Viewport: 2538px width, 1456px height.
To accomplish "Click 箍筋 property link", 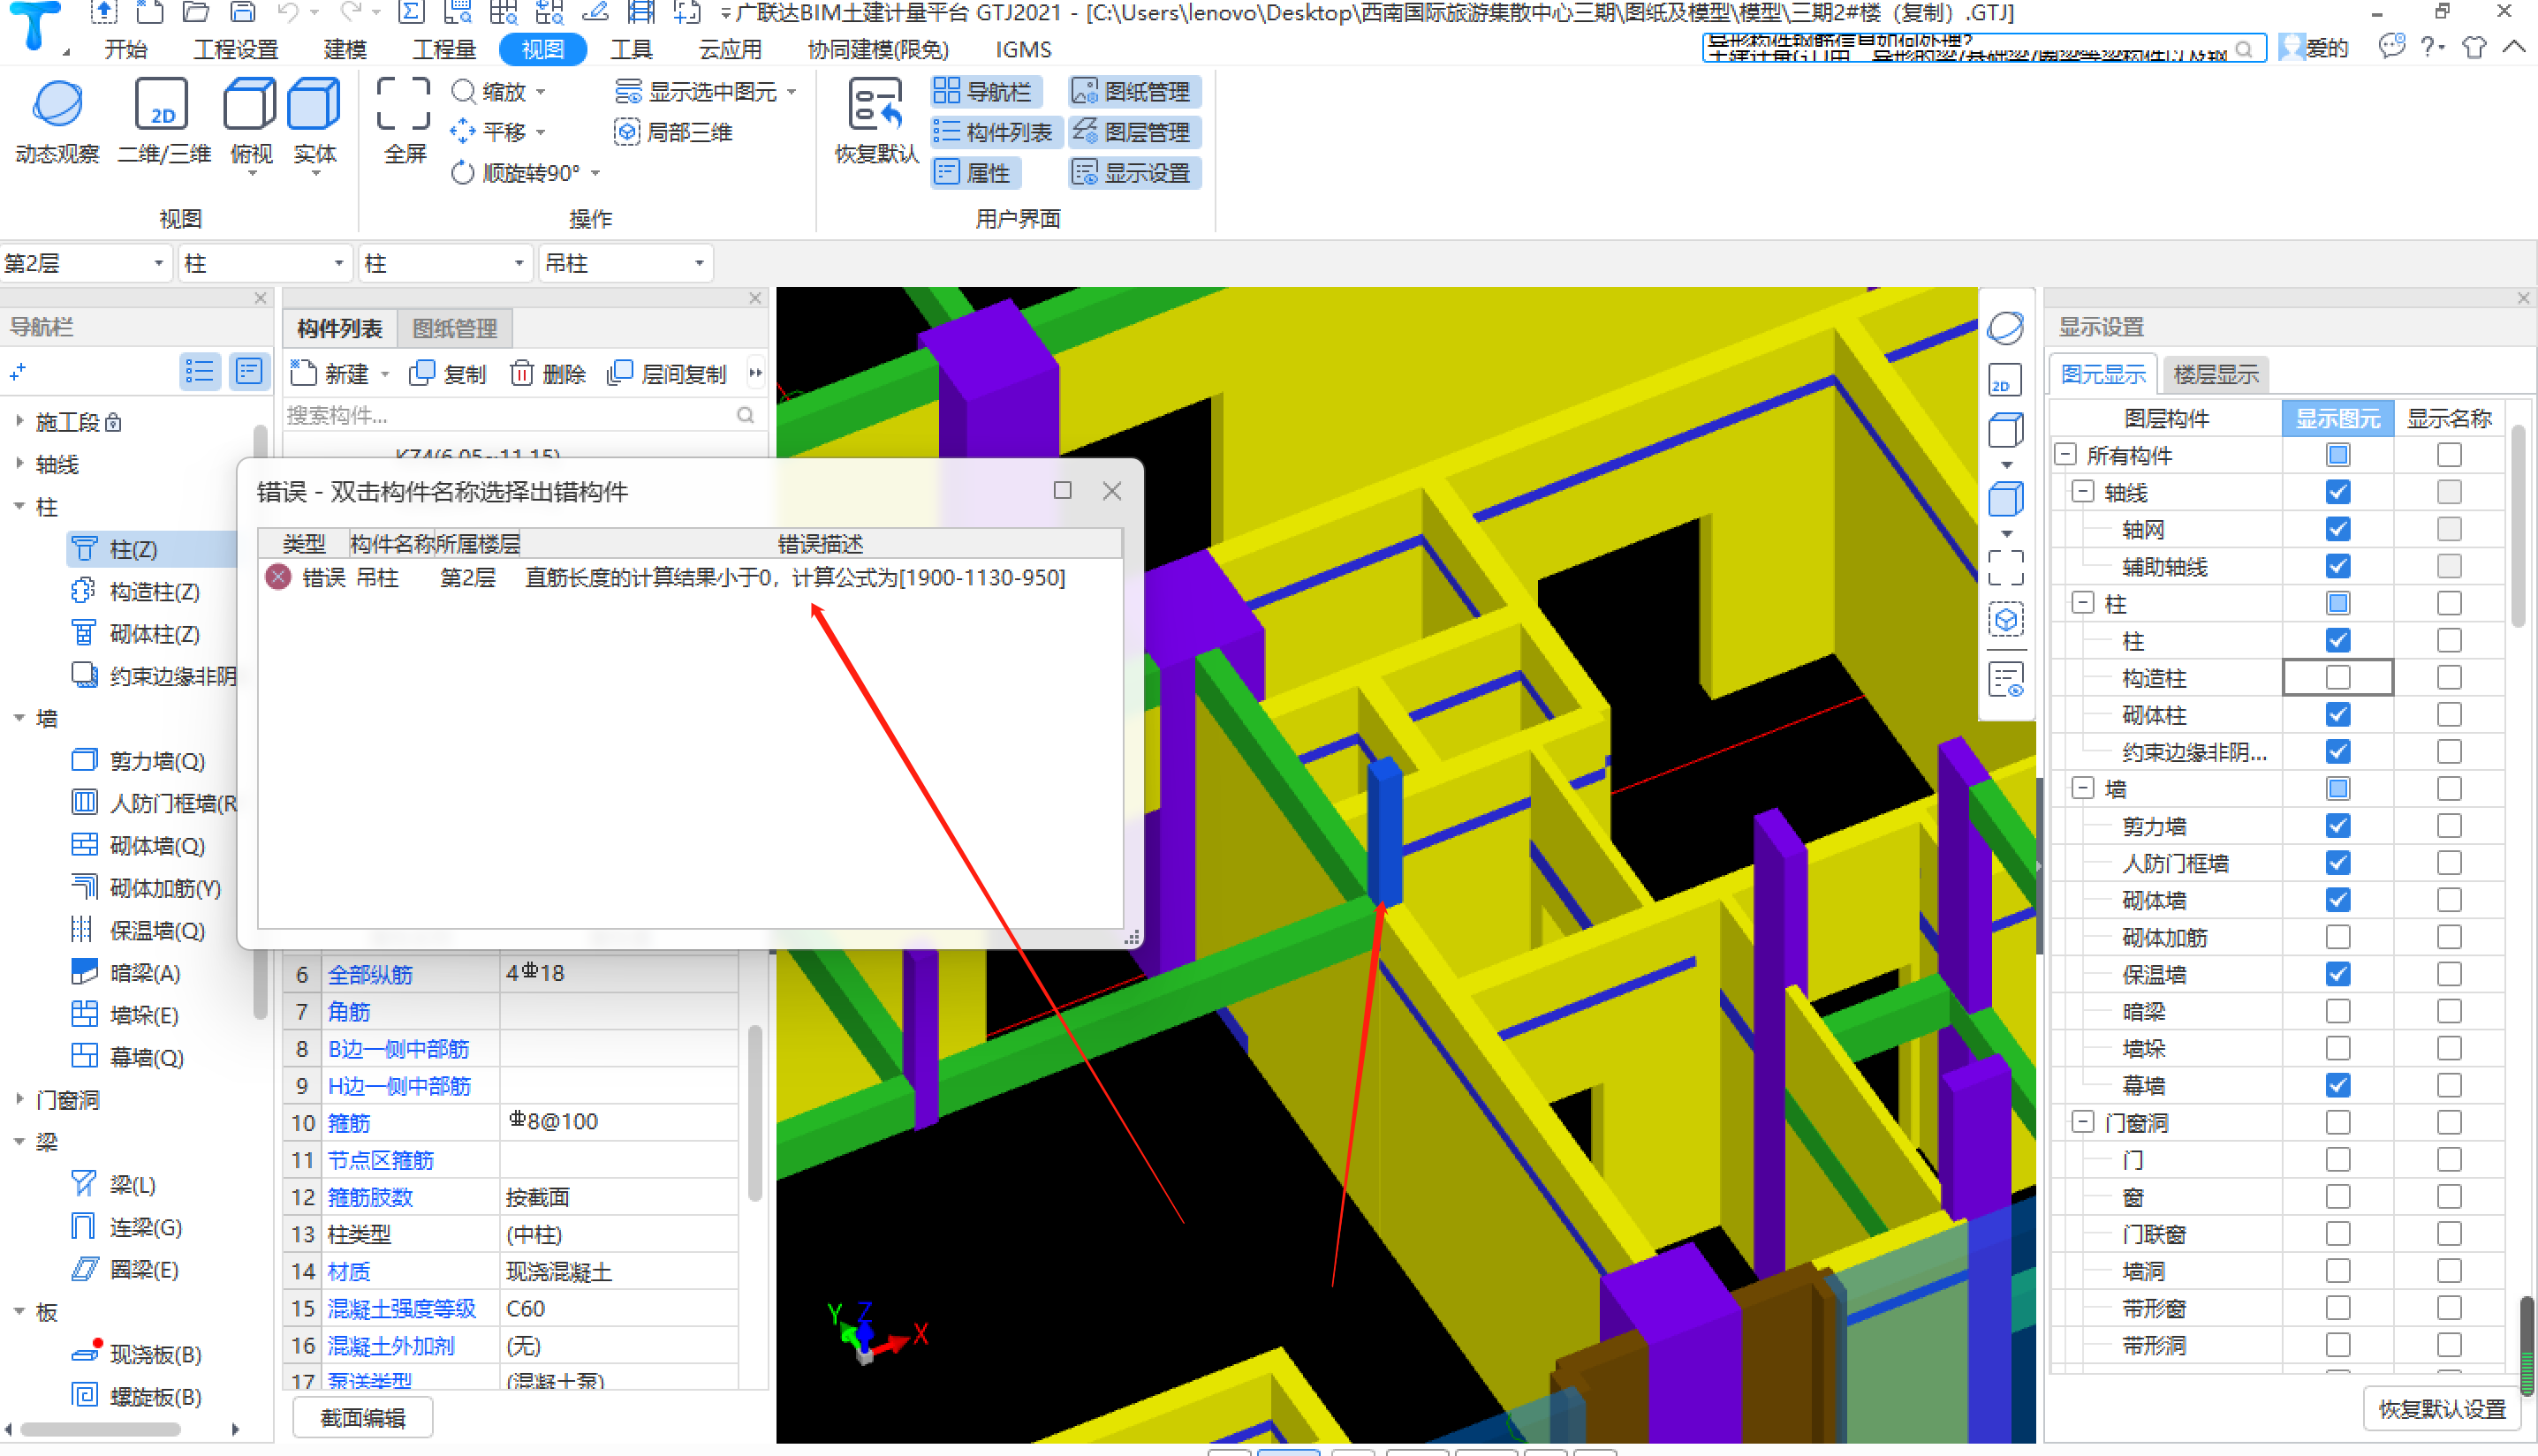I will tap(348, 1122).
